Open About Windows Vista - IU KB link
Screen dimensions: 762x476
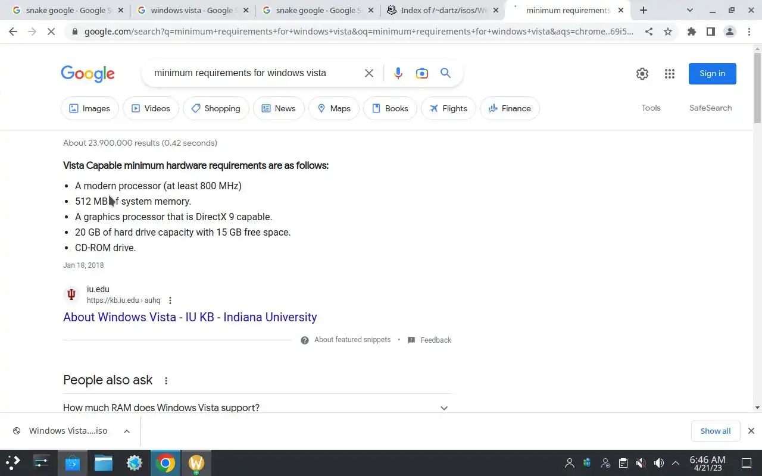point(190,317)
